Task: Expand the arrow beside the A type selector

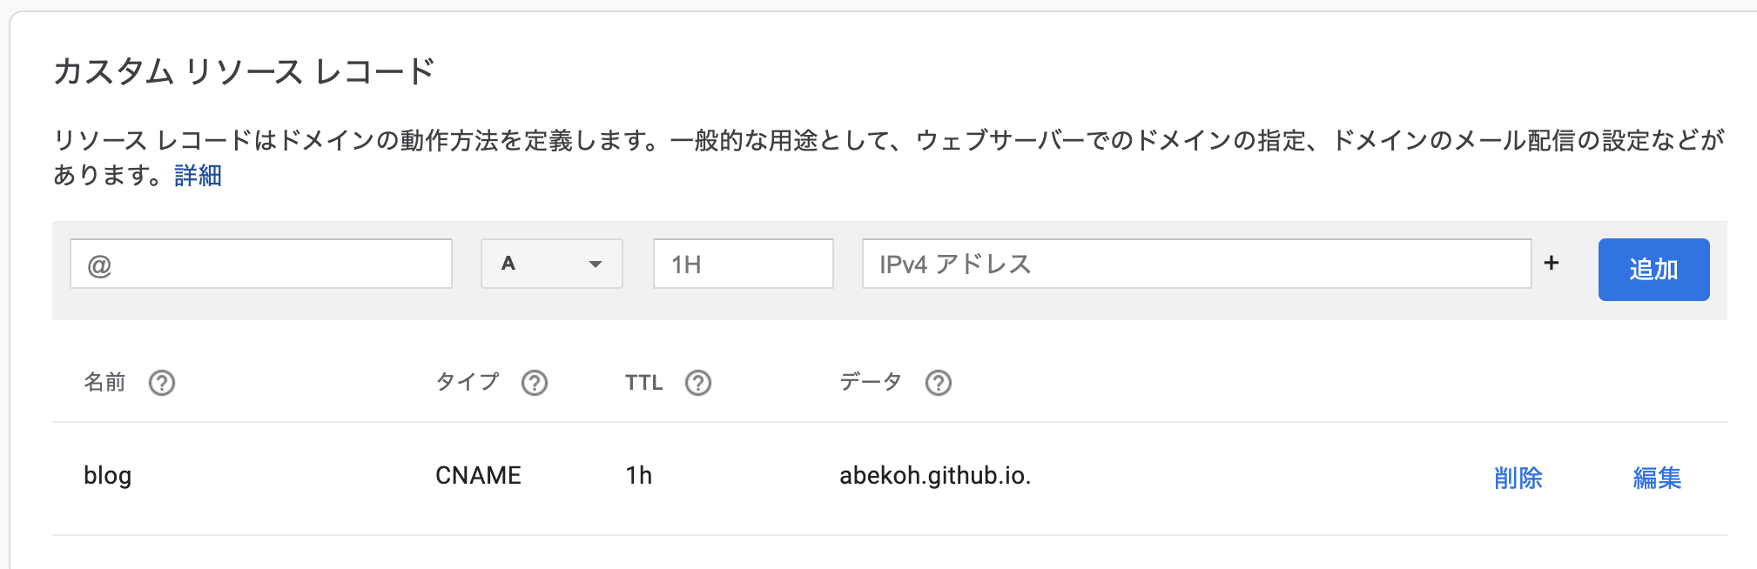Action: click(596, 264)
